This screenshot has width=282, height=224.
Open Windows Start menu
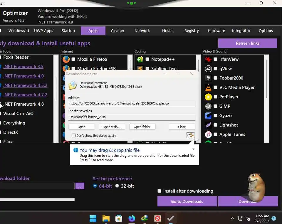[93, 218]
